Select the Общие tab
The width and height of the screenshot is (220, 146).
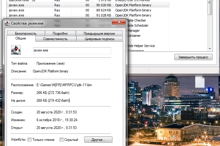[21, 39]
